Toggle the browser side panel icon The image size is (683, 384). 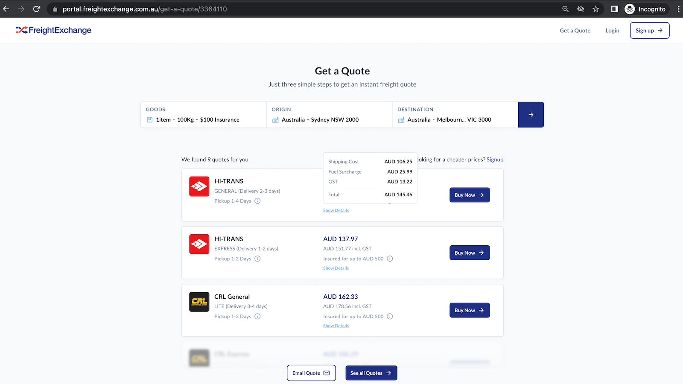615,9
